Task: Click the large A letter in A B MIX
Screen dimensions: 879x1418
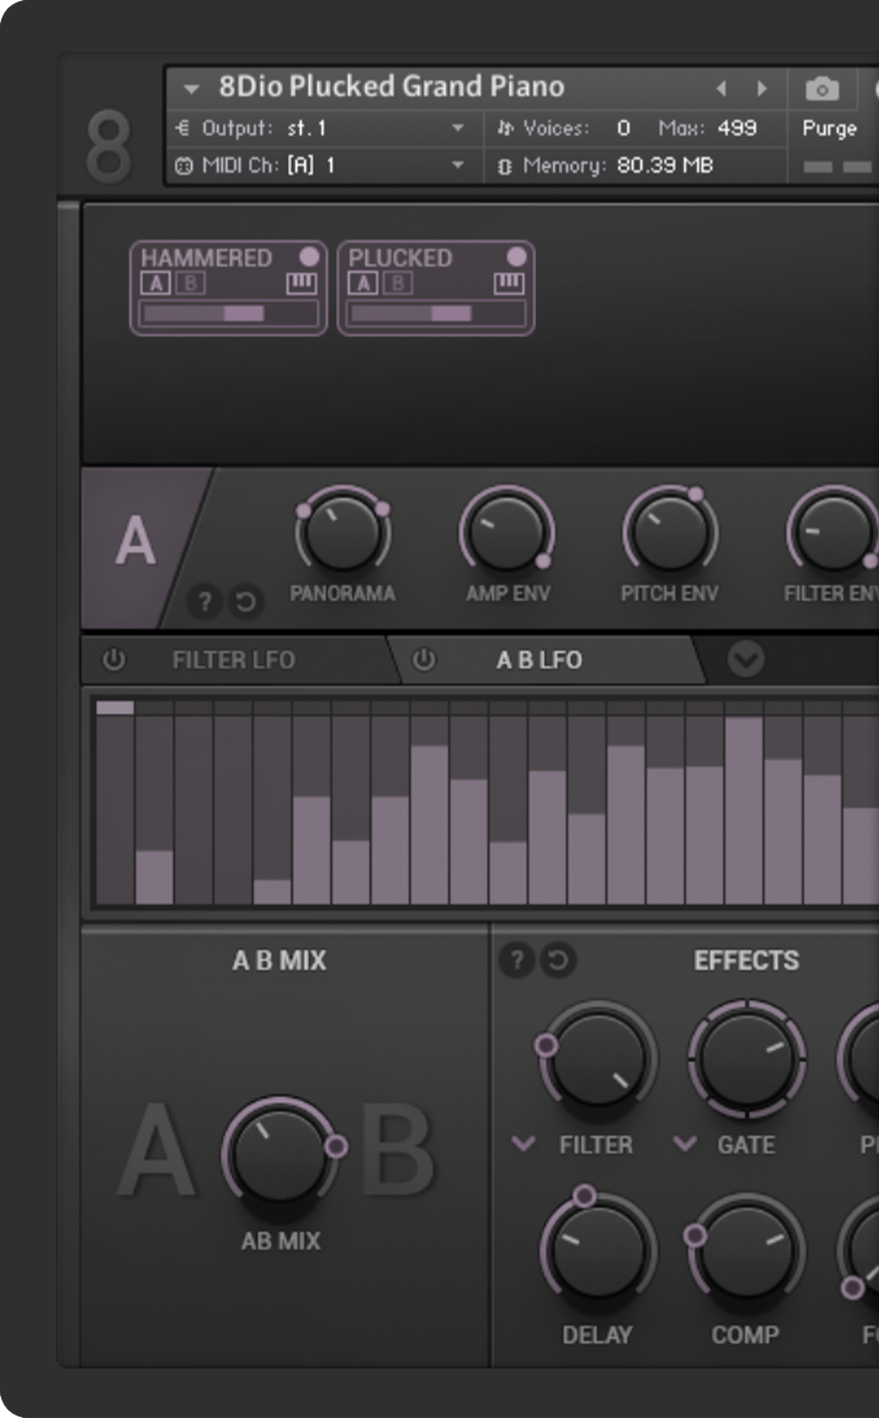Action: coord(156,1151)
